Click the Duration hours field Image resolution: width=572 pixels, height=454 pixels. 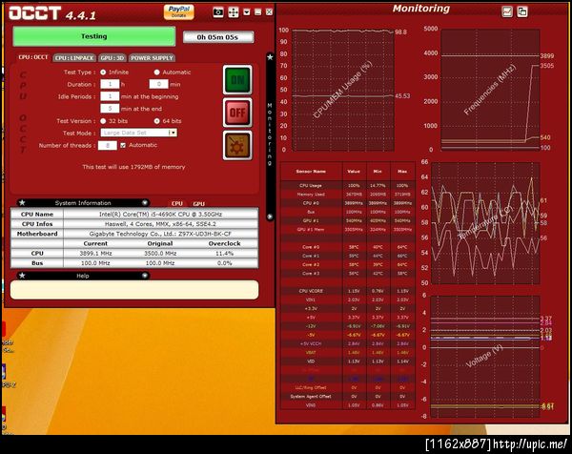tap(110, 84)
